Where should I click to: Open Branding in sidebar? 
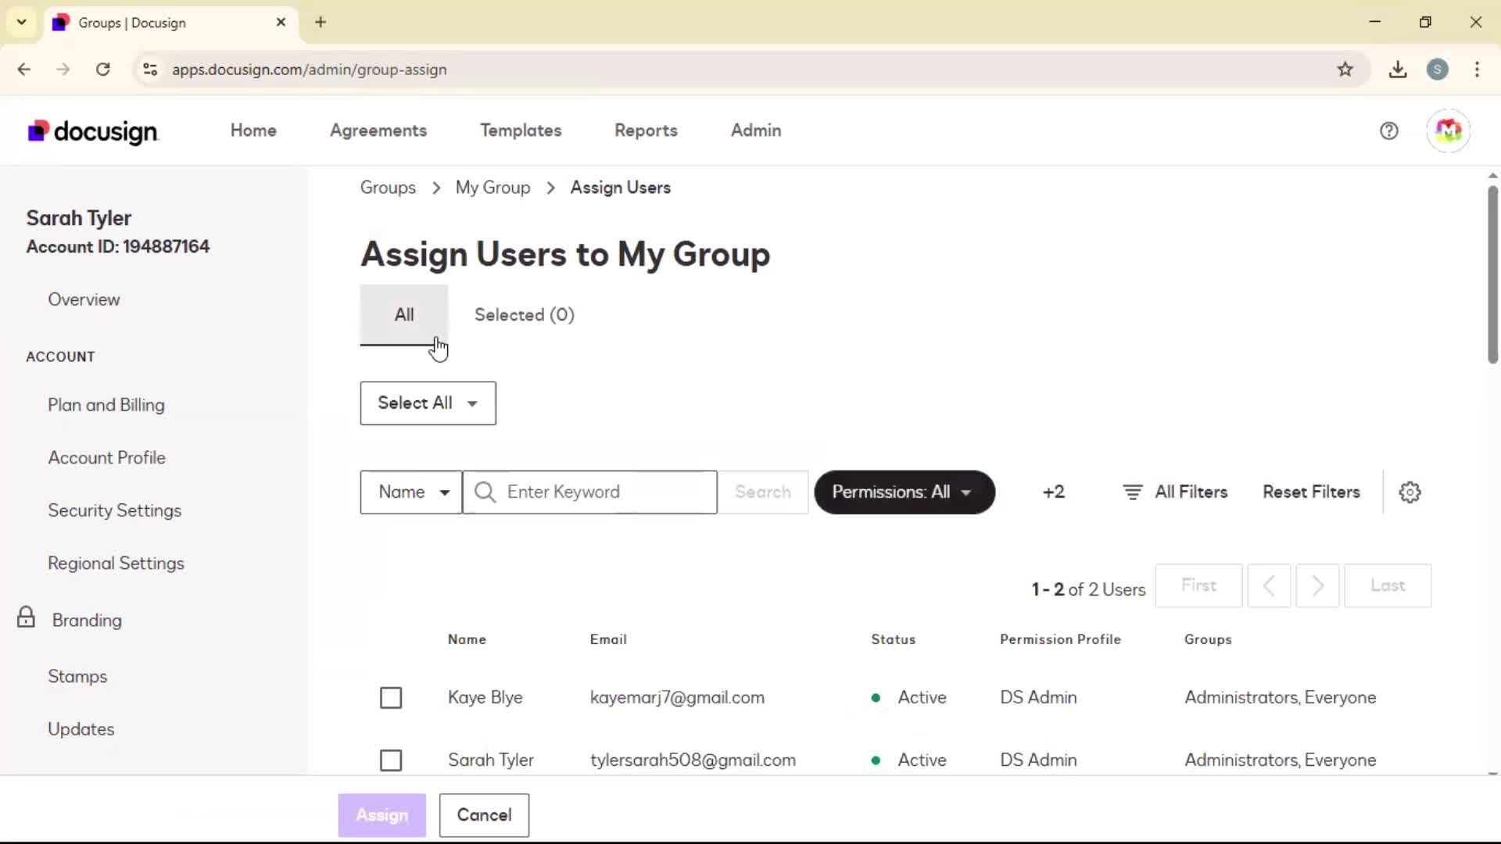tap(87, 620)
